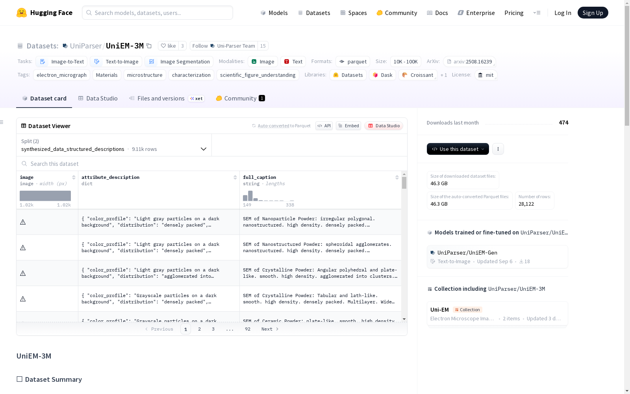Open the Croissant library tag
This screenshot has height=394, width=630.
click(418, 75)
